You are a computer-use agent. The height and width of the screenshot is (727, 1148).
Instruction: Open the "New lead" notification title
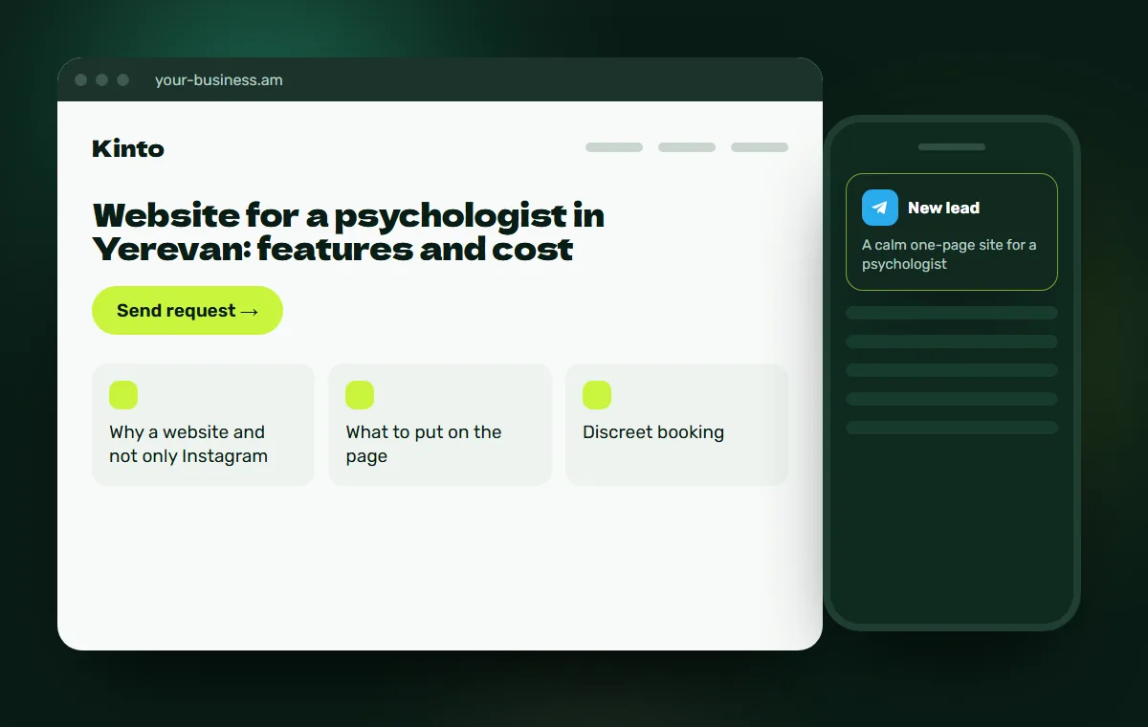coord(943,208)
